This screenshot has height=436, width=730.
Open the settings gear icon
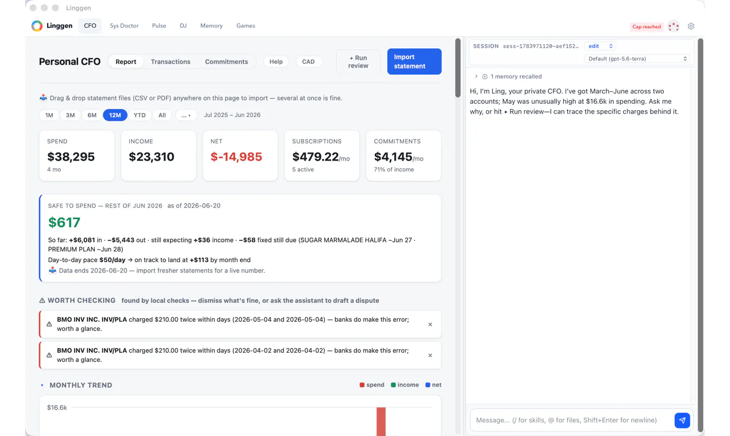tap(691, 26)
